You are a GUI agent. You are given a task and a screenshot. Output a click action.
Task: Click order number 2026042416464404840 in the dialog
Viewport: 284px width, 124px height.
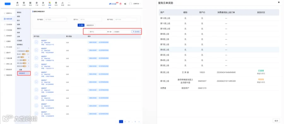[226, 72]
